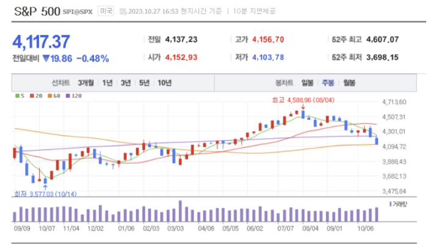Click the 10/07 date on the x-axis
Viewport: 428px width, 250px height.
coord(46,229)
